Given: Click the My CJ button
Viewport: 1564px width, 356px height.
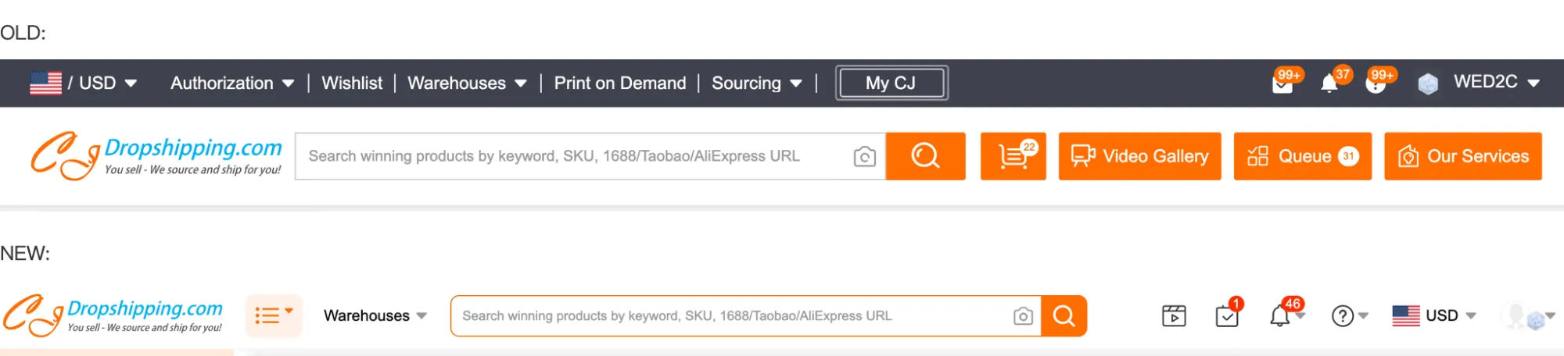Looking at the screenshot, I should [891, 83].
